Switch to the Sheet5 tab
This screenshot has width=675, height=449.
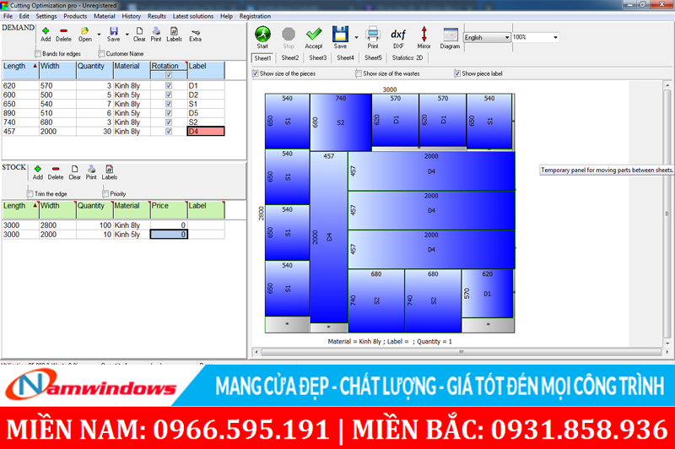(x=373, y=57)
